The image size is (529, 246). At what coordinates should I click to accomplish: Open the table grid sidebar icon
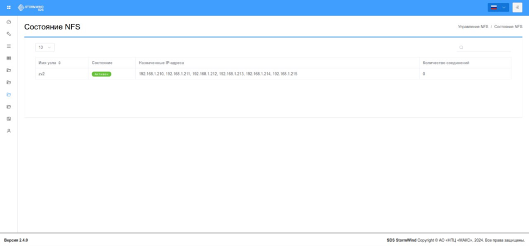click(x=9, y=58)
